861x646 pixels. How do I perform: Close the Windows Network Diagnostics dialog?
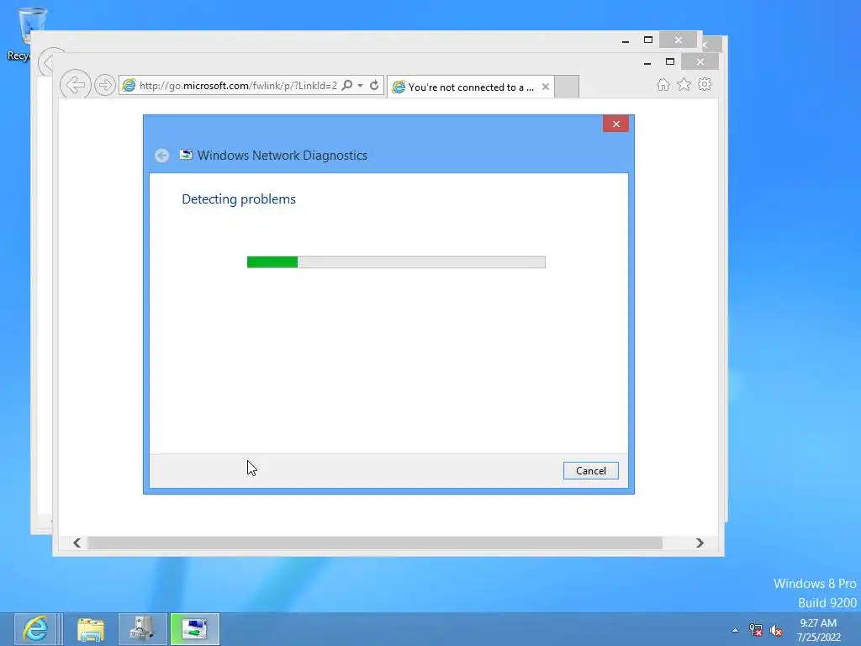pos(615,124)
